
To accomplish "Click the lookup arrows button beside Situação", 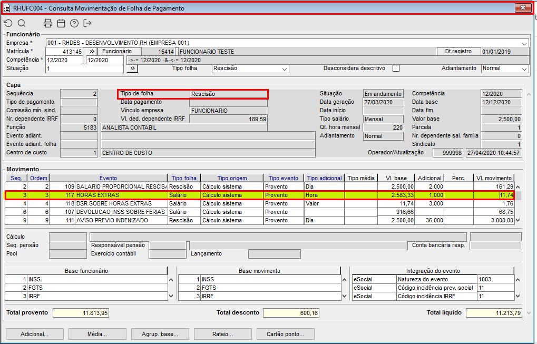I will coord(132,68).
